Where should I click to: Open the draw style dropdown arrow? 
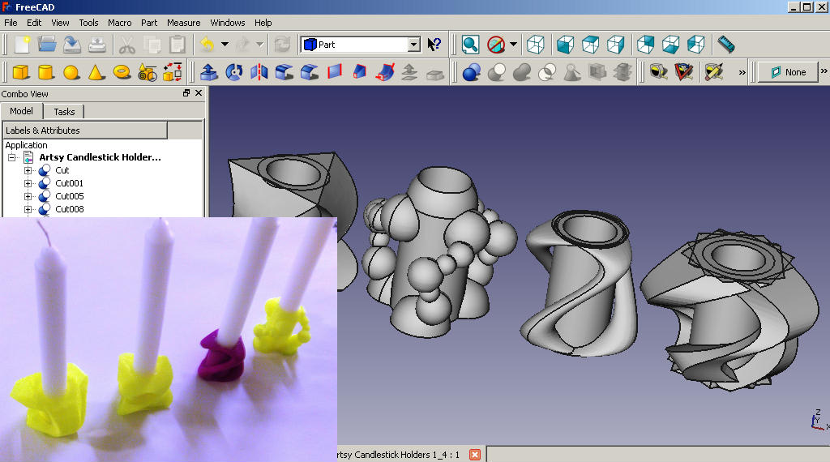(x=514, y=44)
